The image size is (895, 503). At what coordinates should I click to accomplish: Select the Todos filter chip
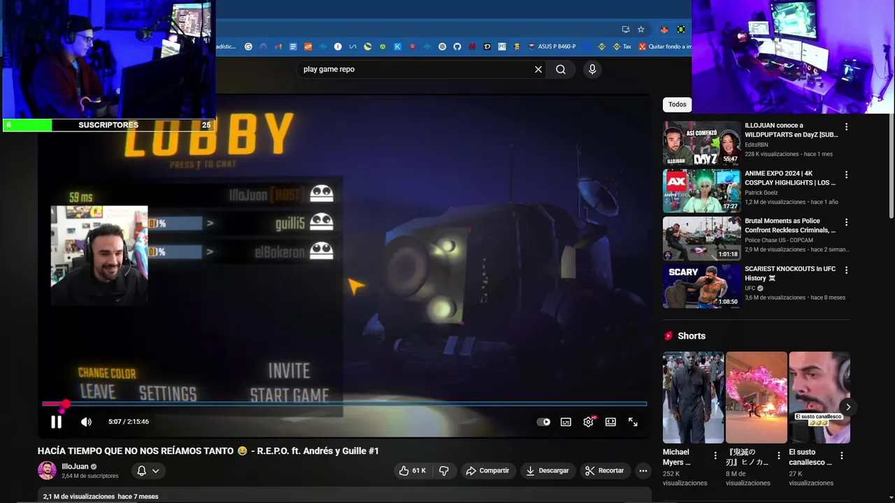click(678, 104)
